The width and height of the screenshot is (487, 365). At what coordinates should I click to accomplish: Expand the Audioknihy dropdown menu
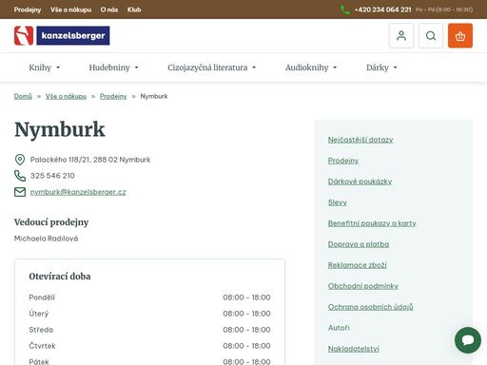(311, 67)
